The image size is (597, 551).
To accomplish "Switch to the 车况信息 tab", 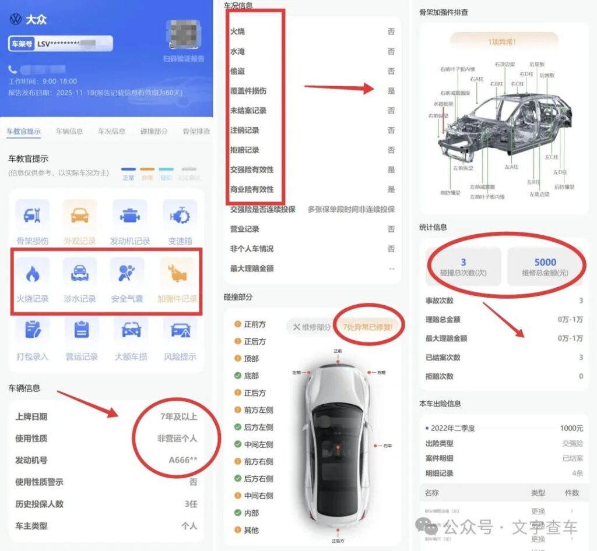I will (x=111, y=132).
